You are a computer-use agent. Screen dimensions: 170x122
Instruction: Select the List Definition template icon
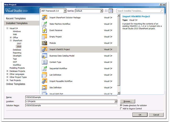44,75
